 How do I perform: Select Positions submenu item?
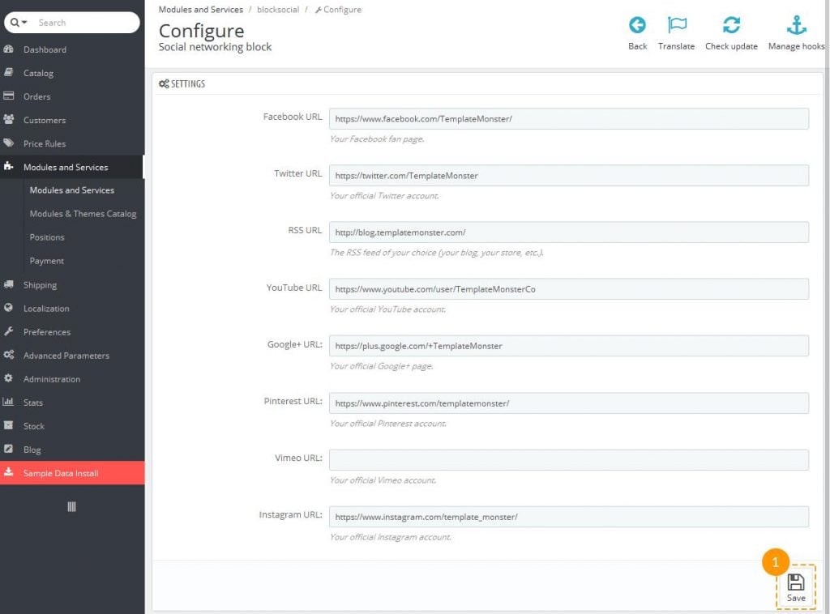[47, 237]
